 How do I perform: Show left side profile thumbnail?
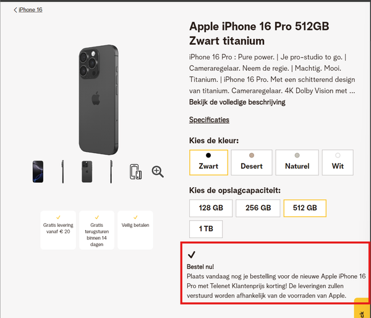pyautogui.click(x=62, y=172)
